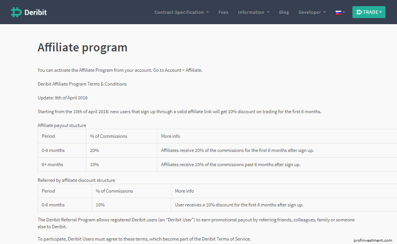Click the Affiliate program heading
The image size is (397, 244).
(x=83, y=48)
